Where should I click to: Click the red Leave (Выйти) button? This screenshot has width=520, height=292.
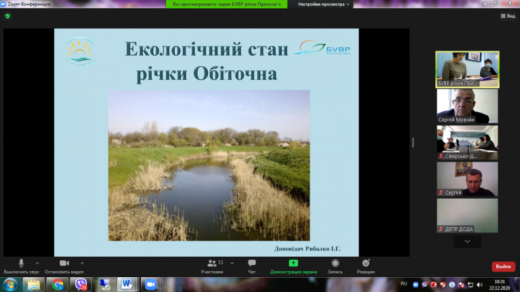pyautogui.click(x=503, y=266)
